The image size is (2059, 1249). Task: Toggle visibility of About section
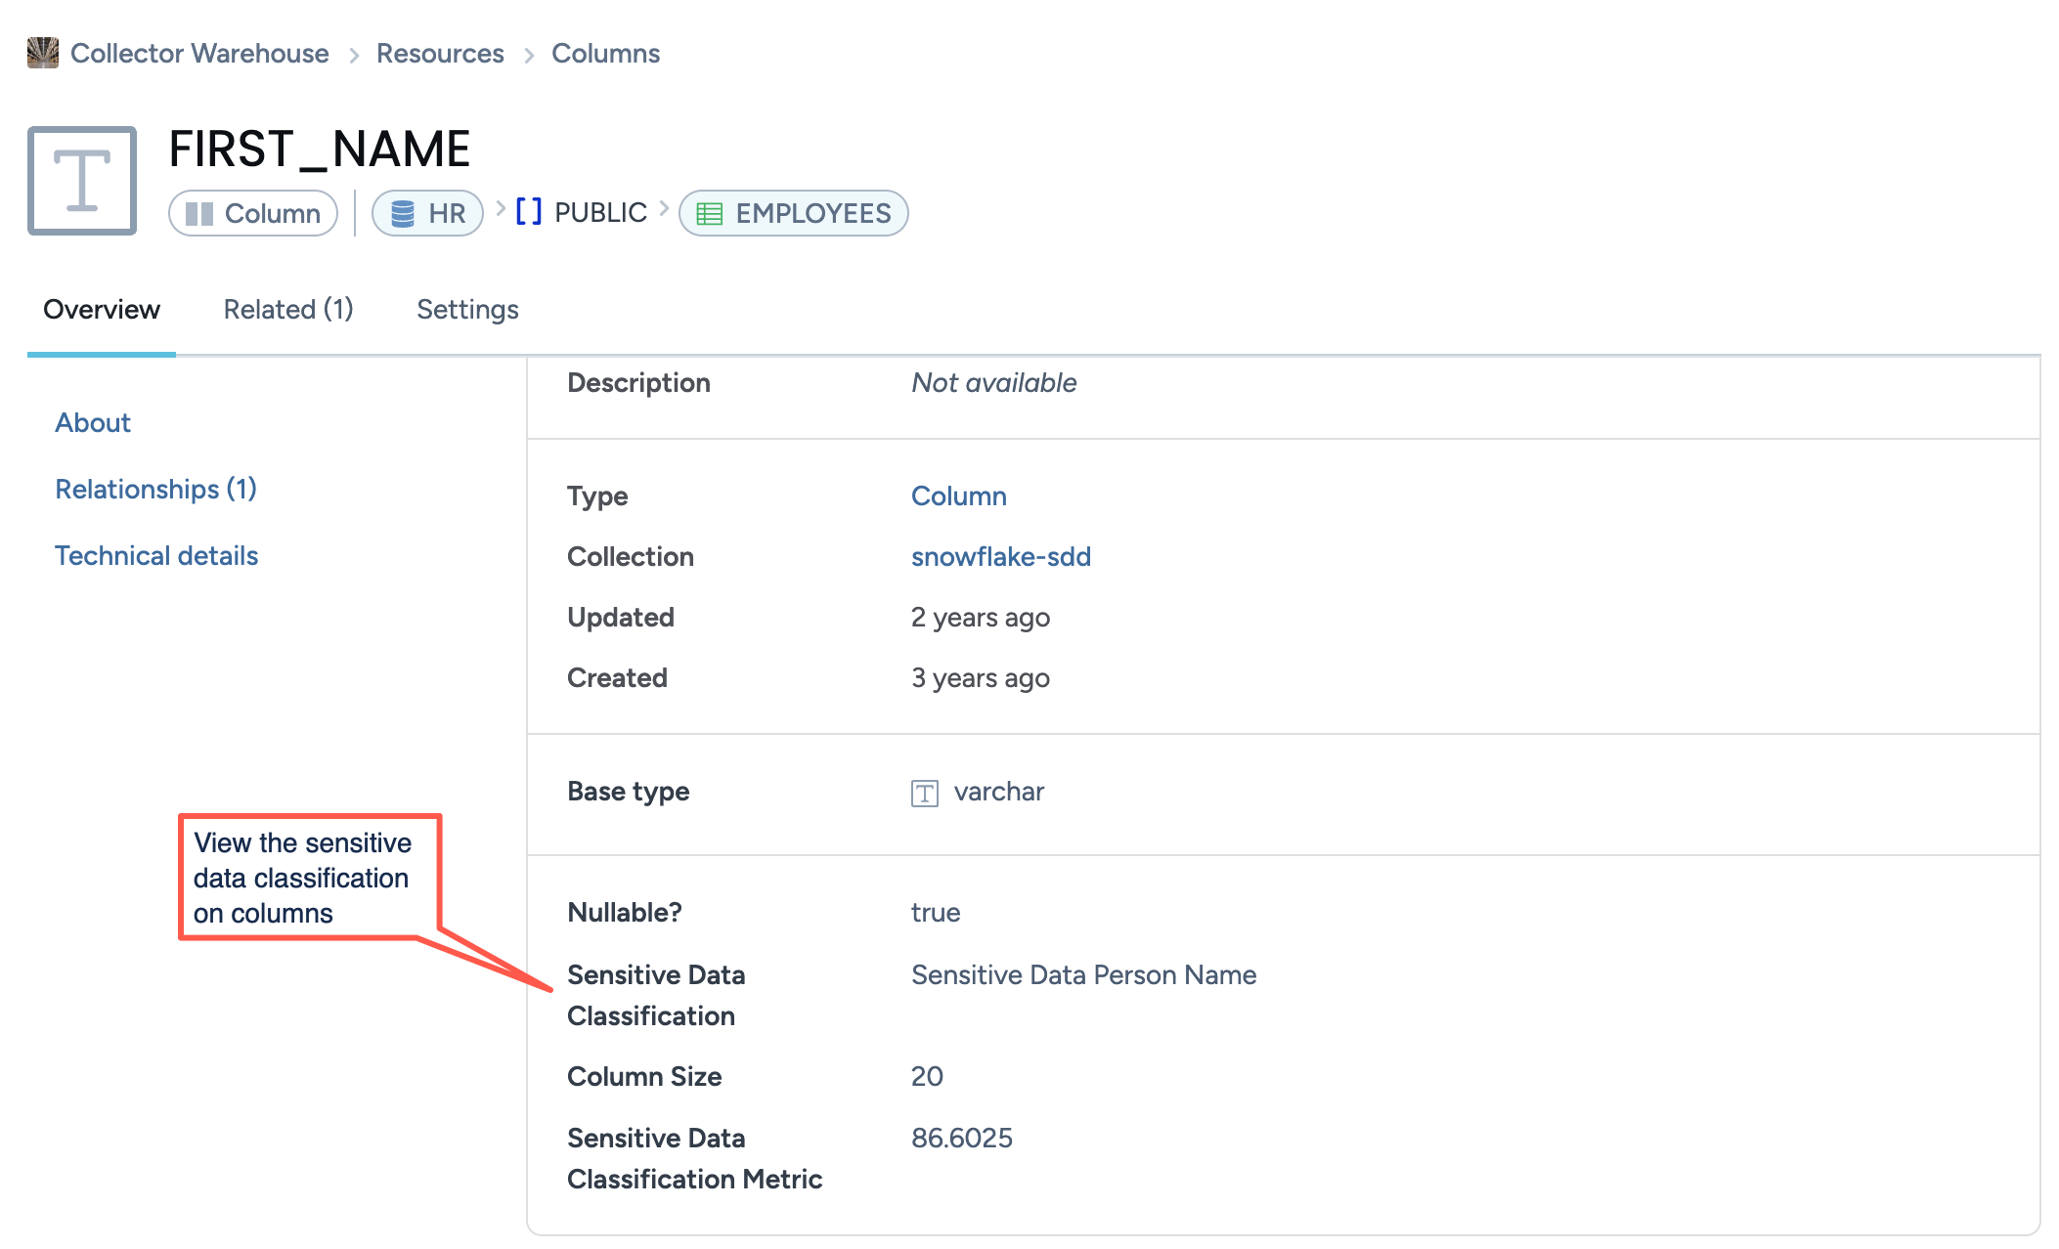pos(91,422)
